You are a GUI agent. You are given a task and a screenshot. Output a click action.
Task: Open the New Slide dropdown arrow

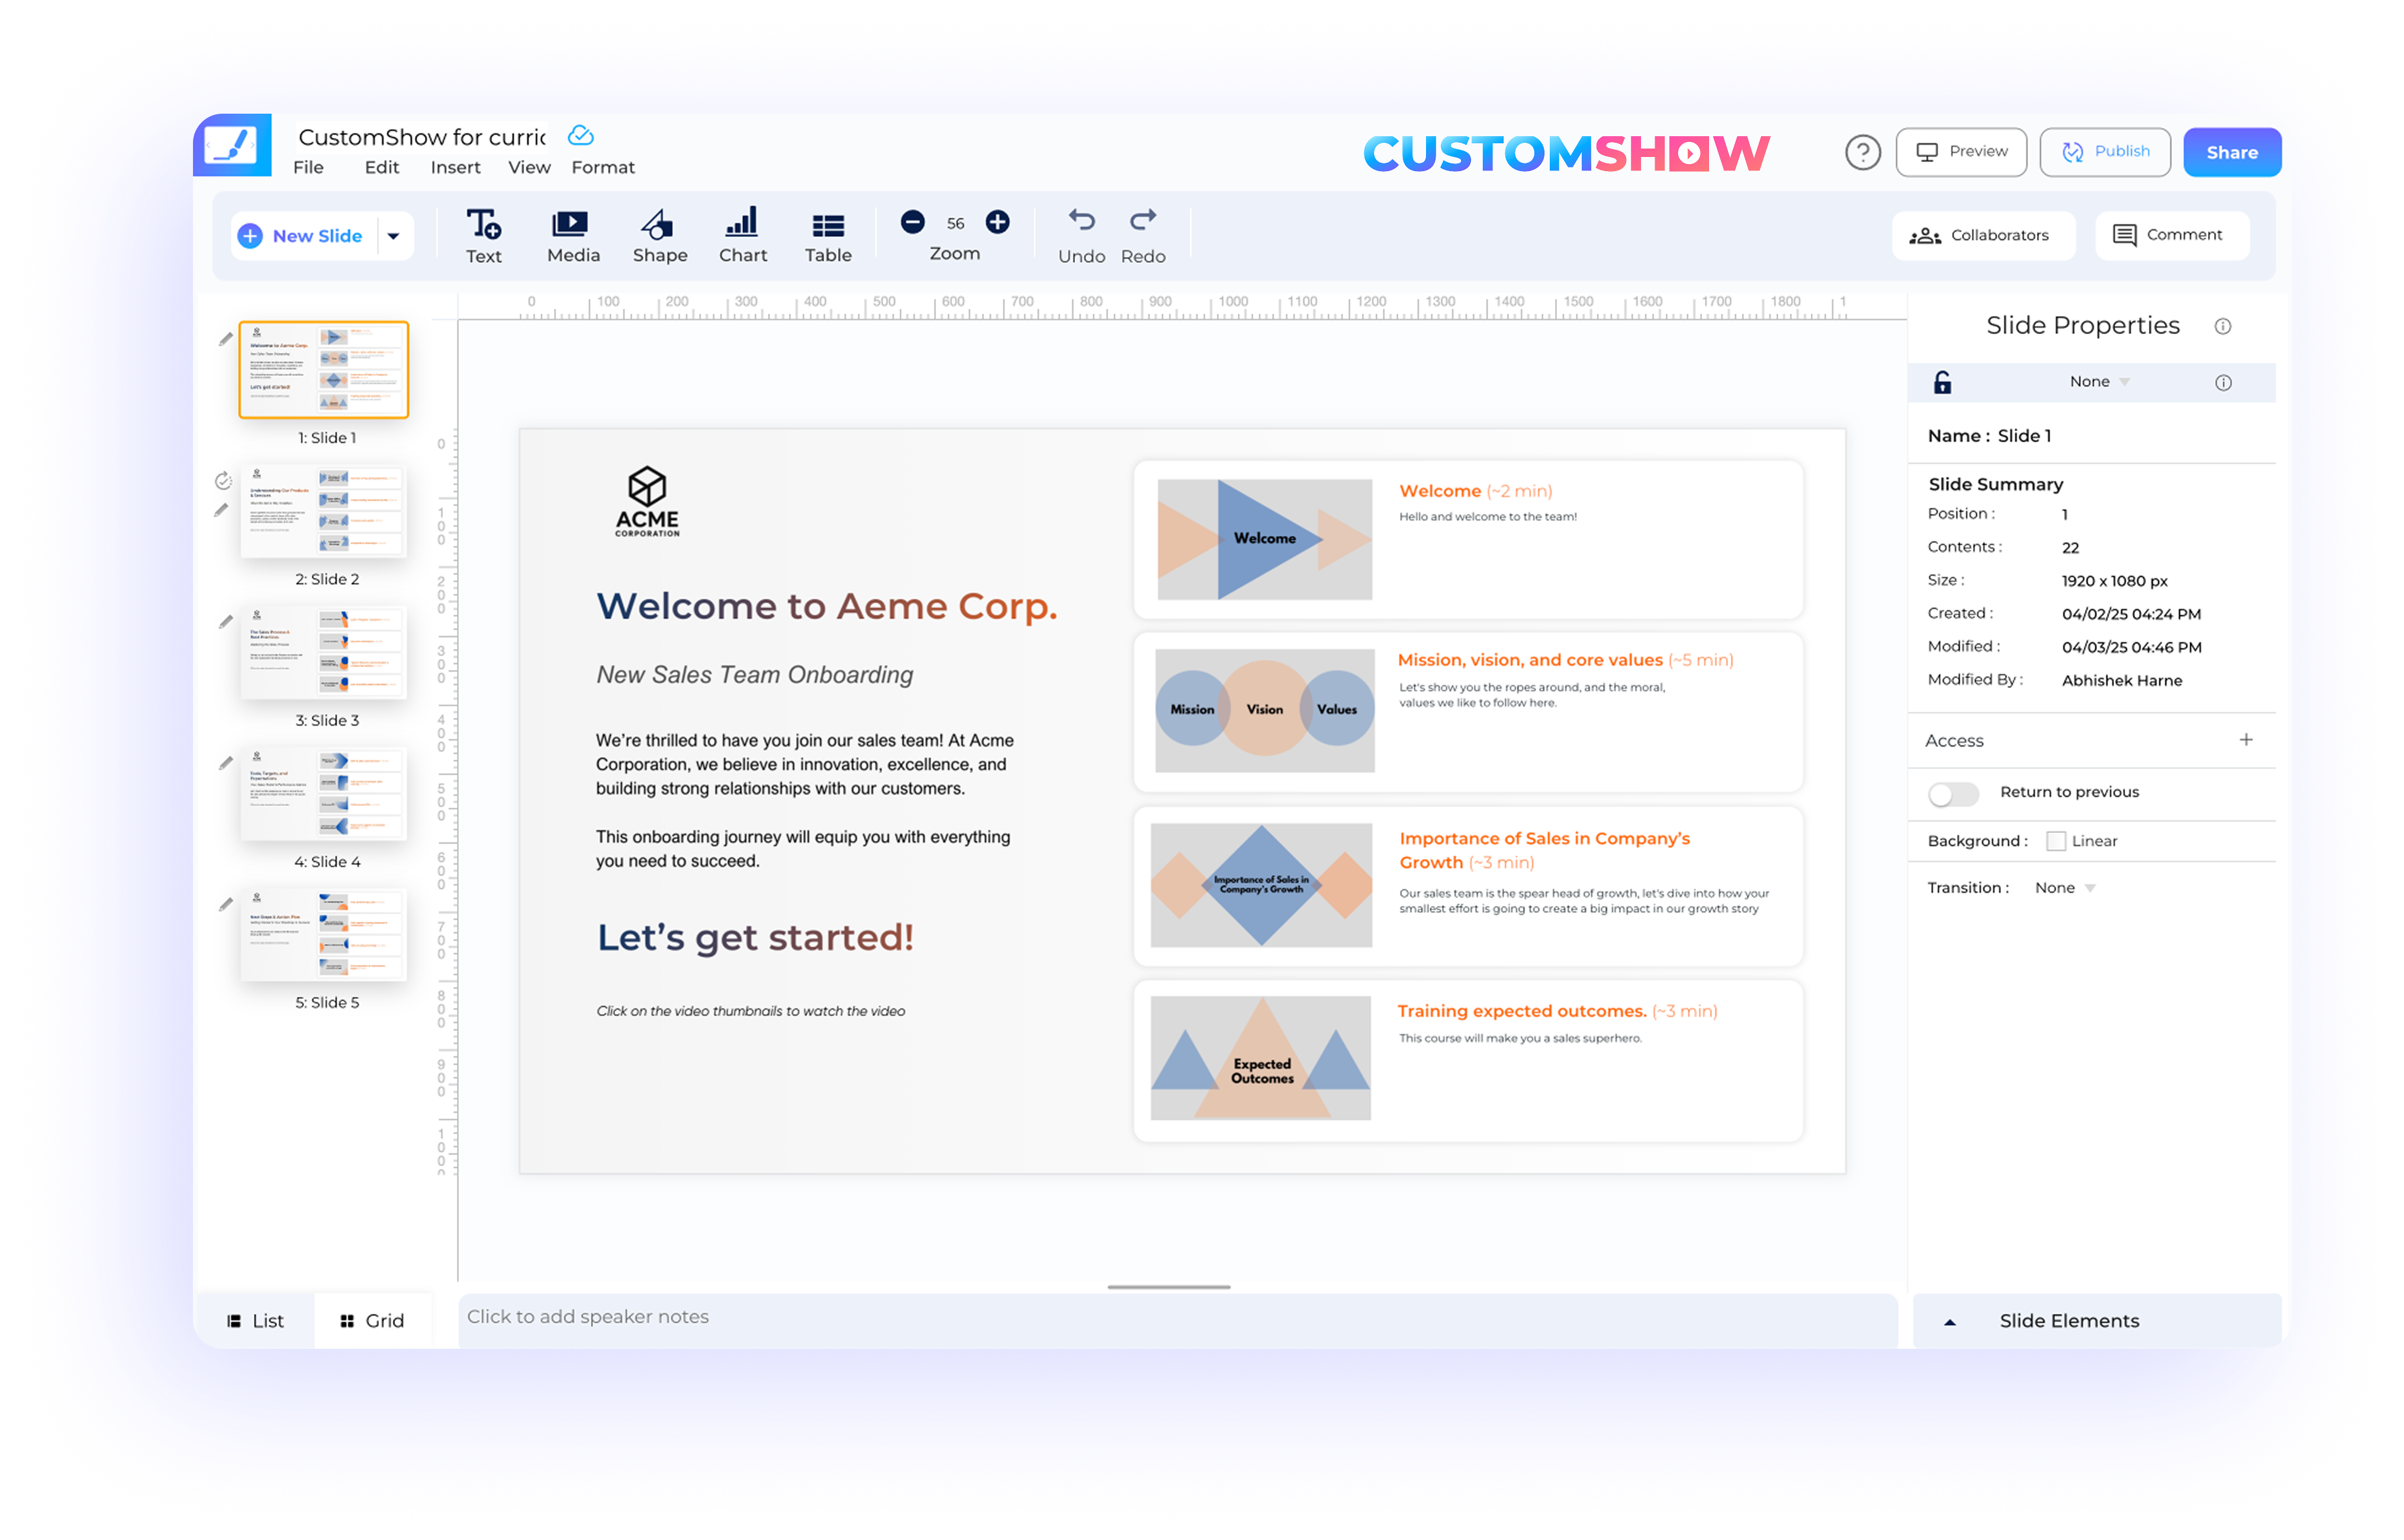pos(394,236)
